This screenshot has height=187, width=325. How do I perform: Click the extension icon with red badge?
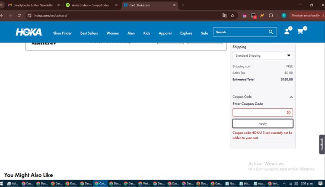coord(254,16)
